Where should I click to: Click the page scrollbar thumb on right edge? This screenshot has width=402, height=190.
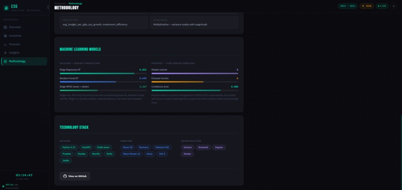[x=401, y=152]
